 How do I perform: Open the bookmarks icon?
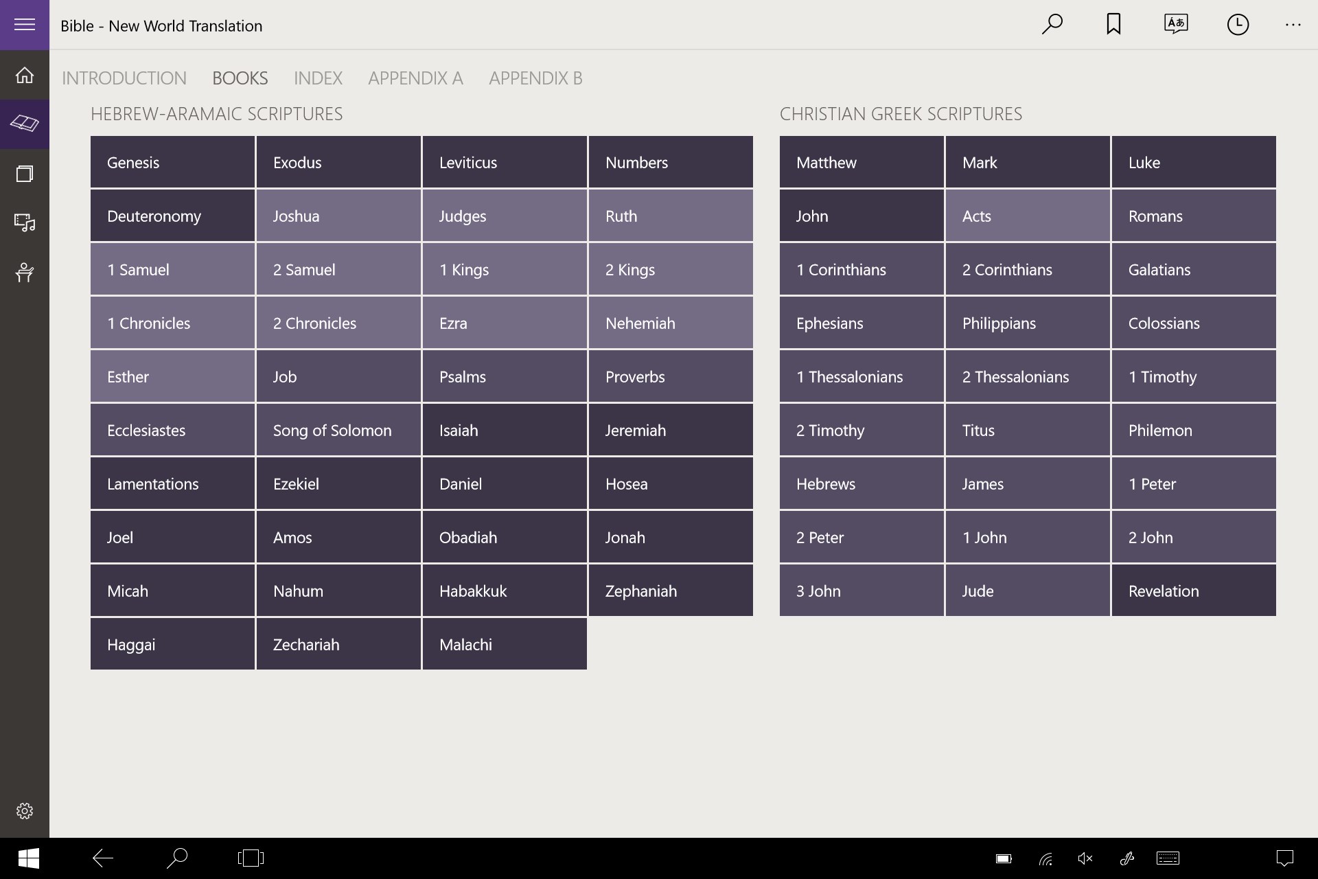(x=1113, y=25)
